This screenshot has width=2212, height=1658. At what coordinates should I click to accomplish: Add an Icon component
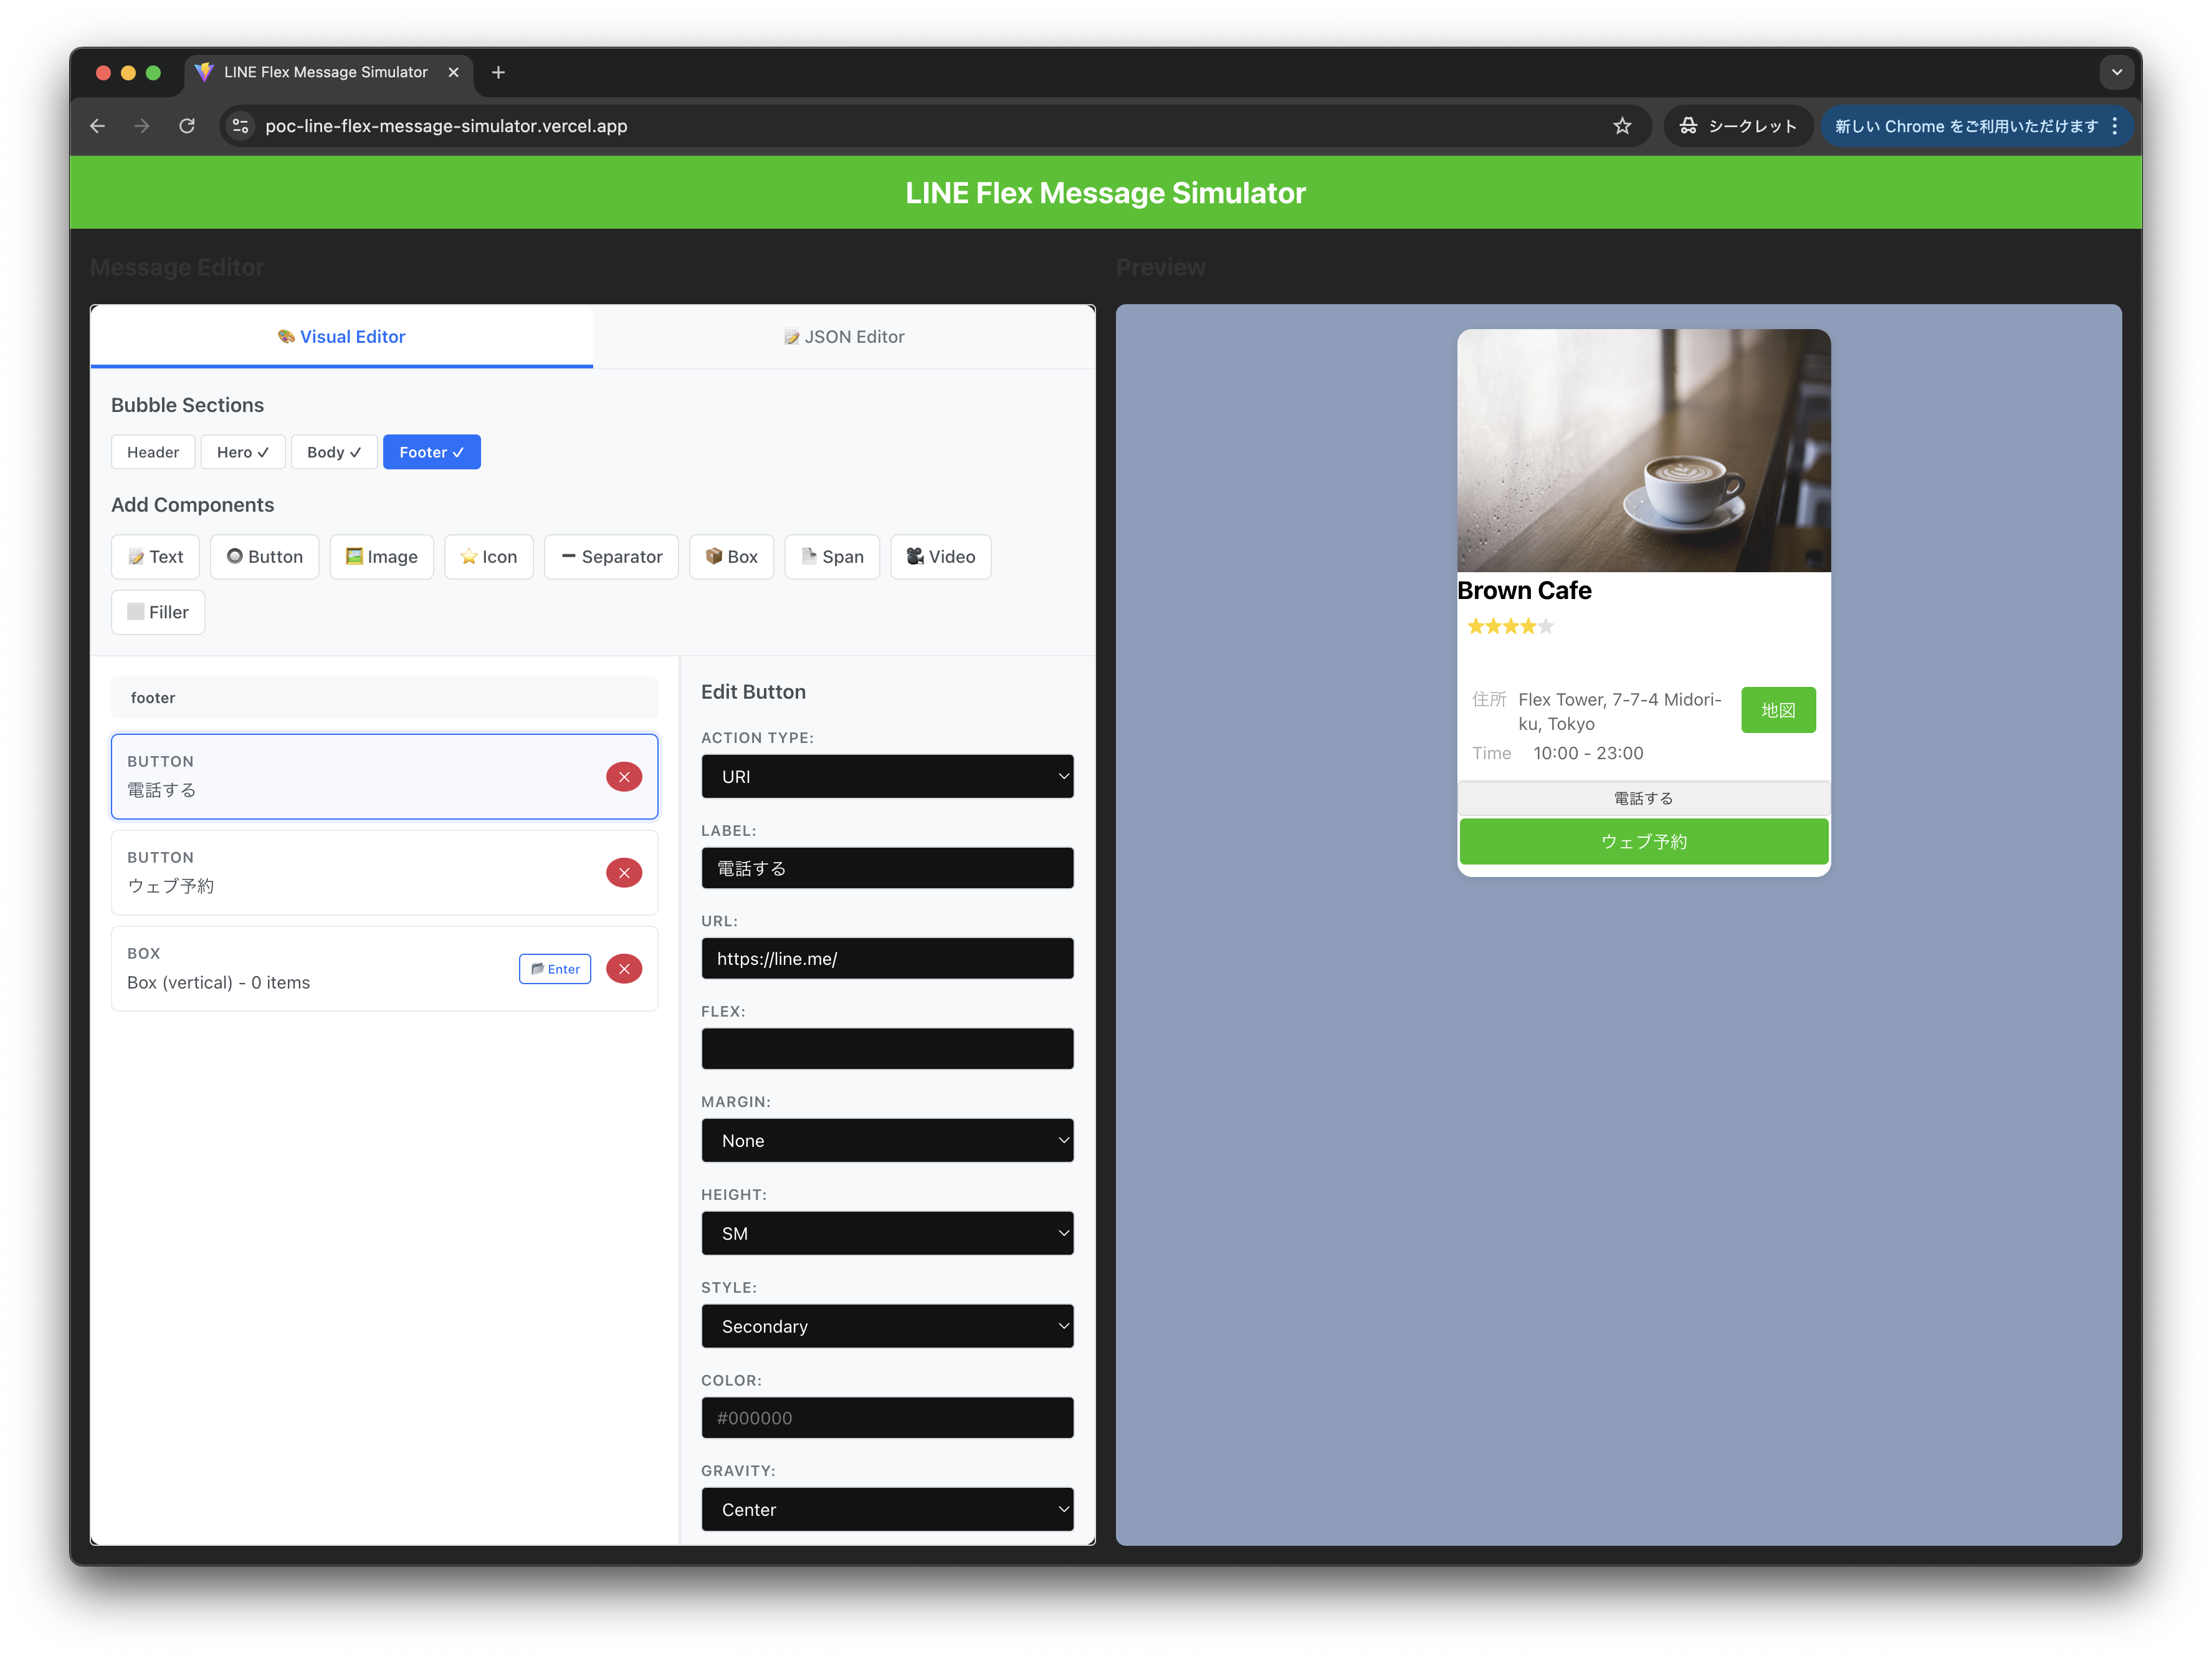488,557
